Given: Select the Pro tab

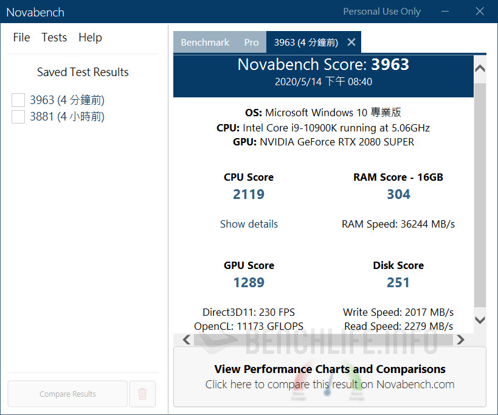Looking at the screenshot, I should 251,42.
